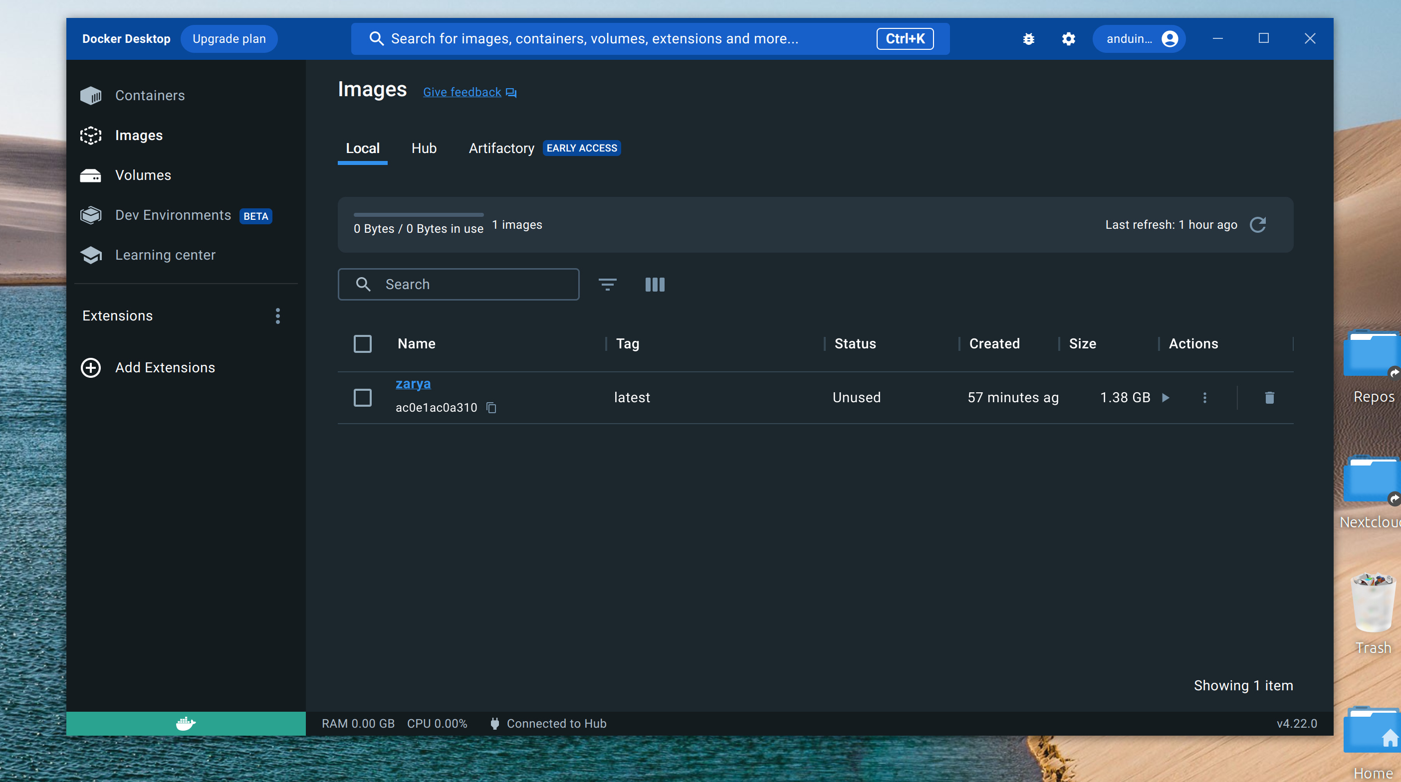This screenshot has width=1401, height=782.
Task: Open Docker settings gear icon
Action: tap(1068, 38)
